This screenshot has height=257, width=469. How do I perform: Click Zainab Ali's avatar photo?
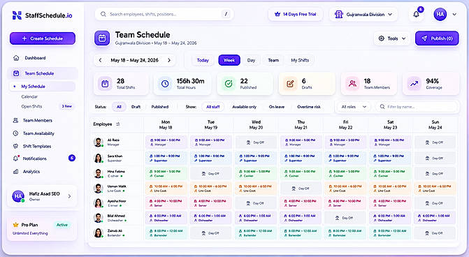coord(98,233)
